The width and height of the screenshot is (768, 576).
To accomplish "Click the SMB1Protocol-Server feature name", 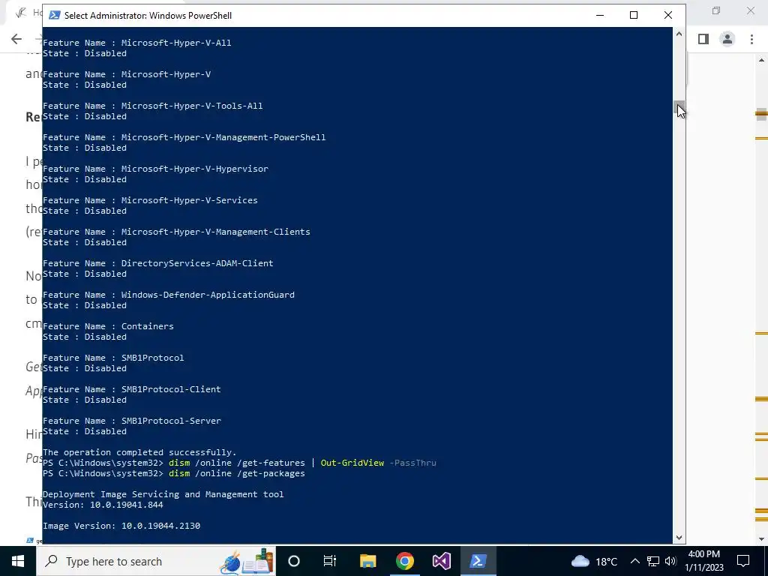I will coord(171,421).
